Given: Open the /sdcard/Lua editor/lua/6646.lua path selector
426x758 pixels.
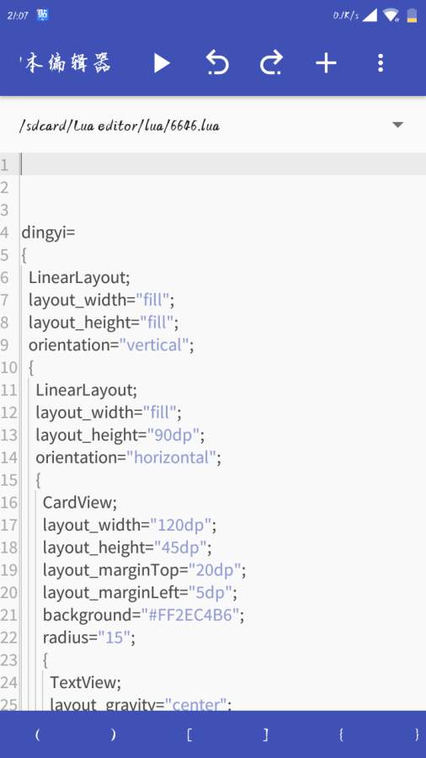Looking at the screenshot, I should click(213, 125).
